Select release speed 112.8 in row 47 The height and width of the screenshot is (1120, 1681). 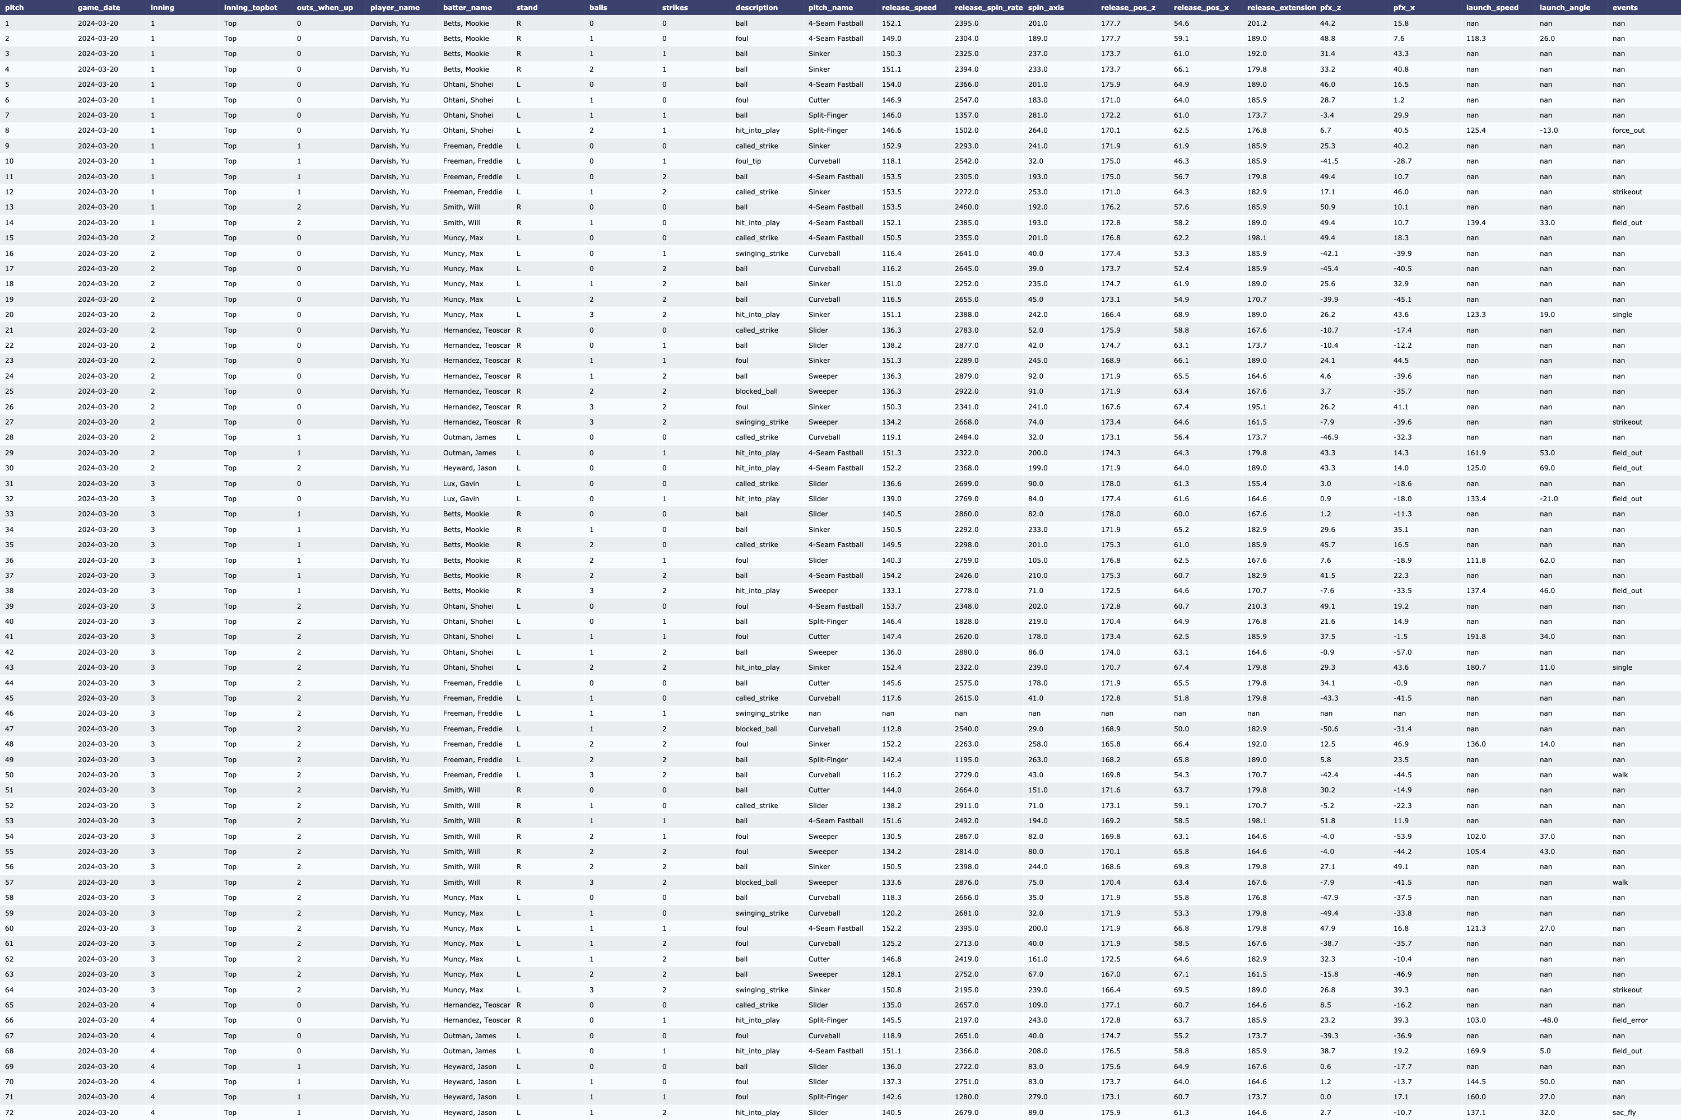[x=891, y=729]
